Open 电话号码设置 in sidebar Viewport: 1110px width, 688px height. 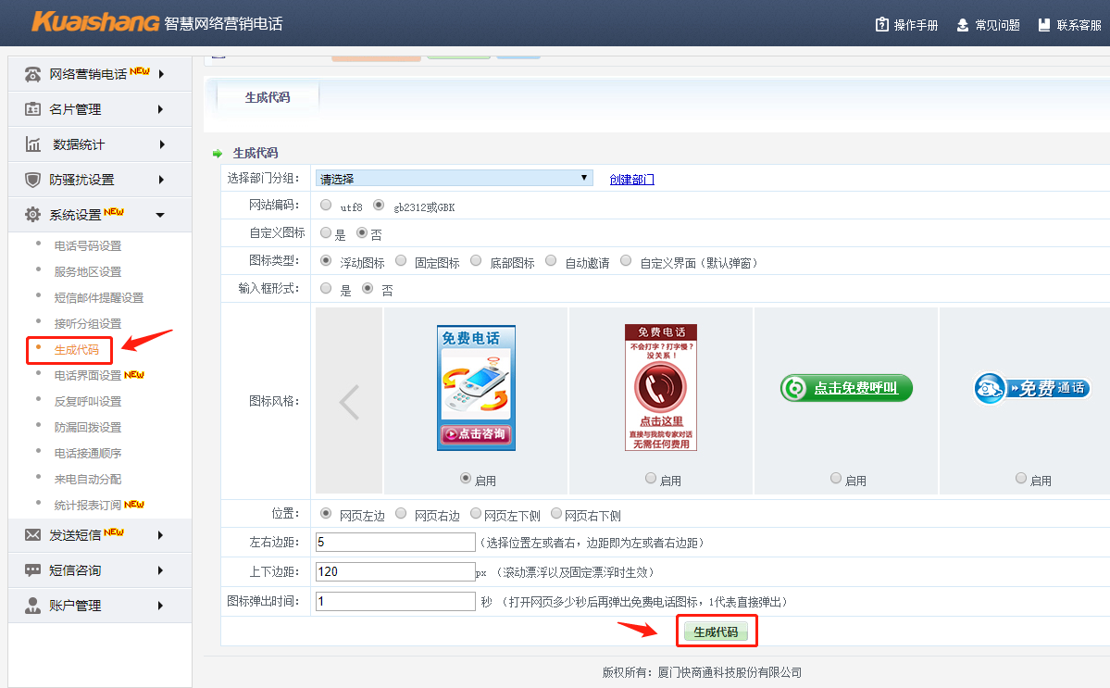[88, 246]
